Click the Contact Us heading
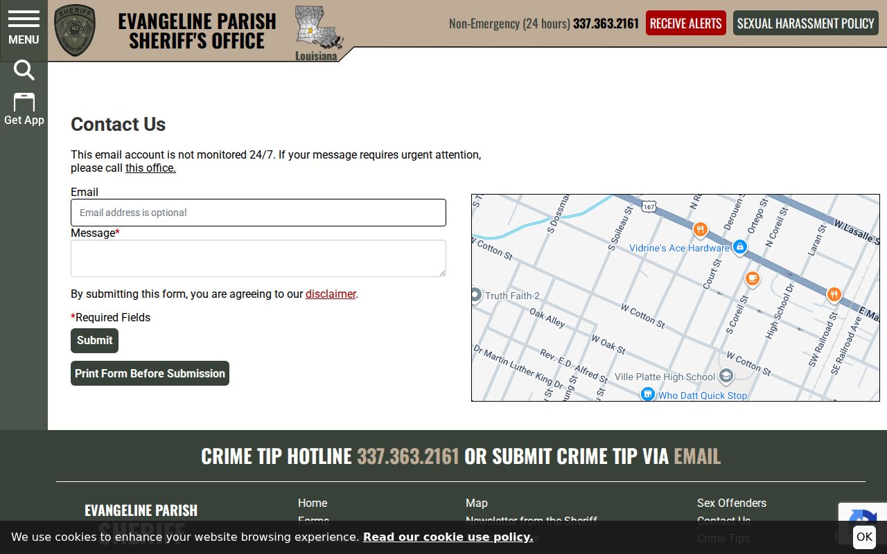 point(118,125)
